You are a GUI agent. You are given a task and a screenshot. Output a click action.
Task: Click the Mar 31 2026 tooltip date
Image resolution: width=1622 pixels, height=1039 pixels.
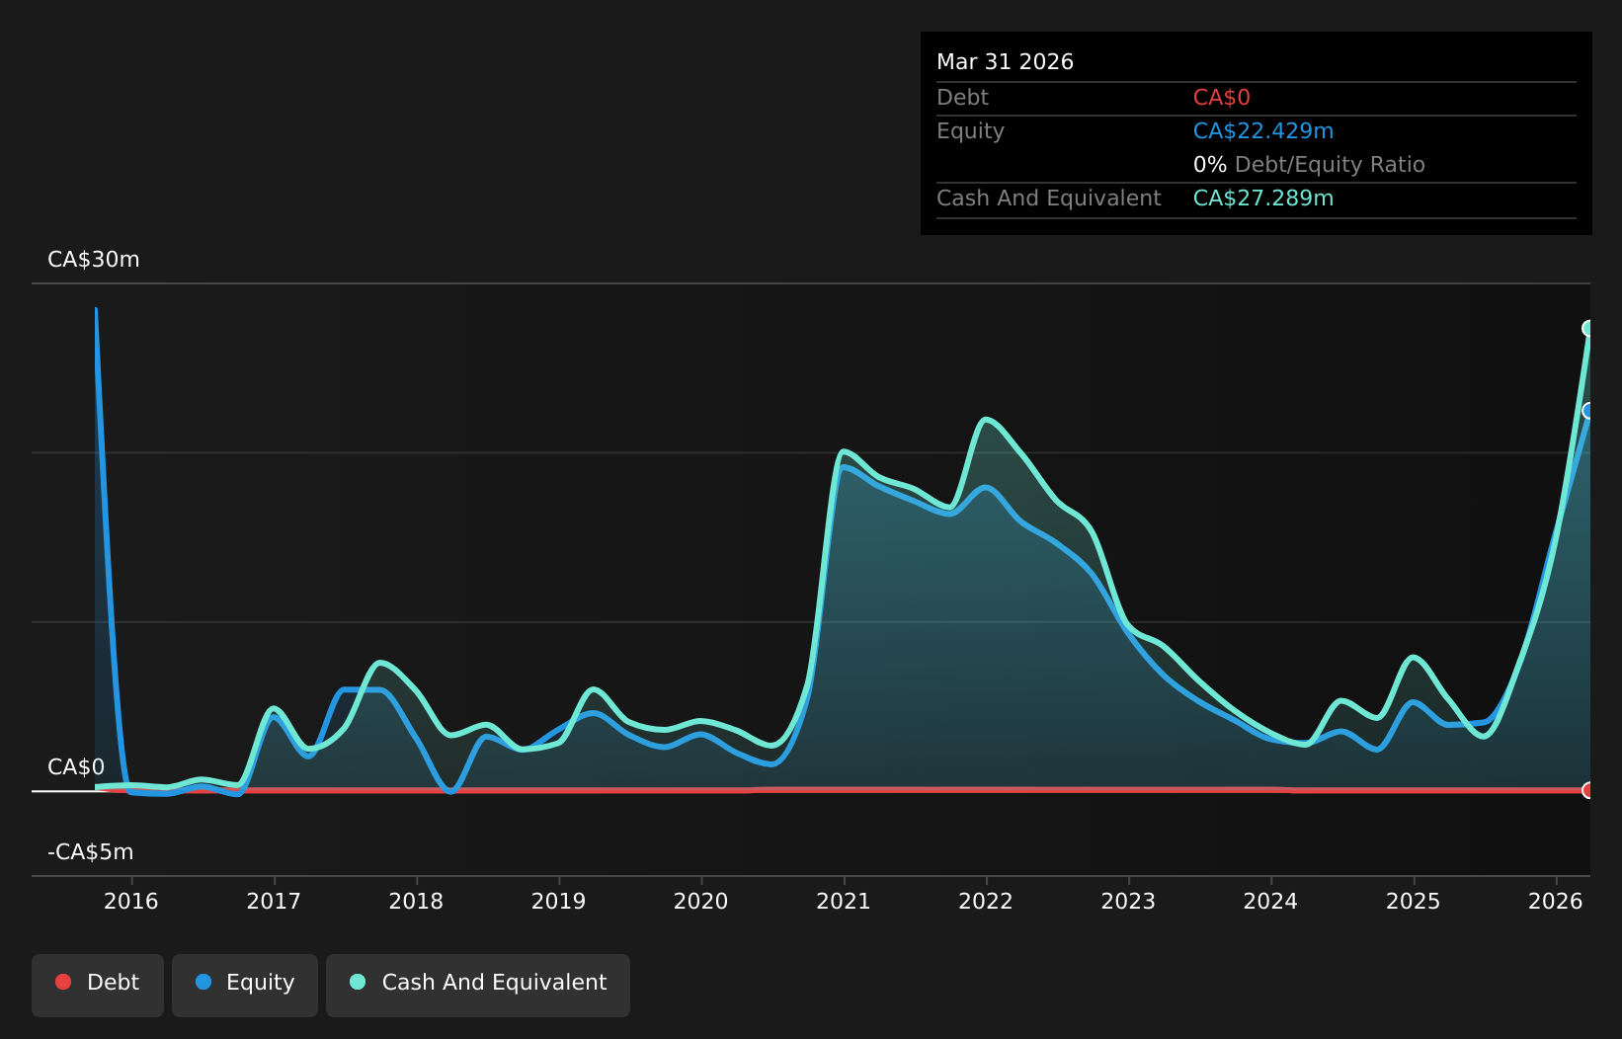tap(1005, 62)
